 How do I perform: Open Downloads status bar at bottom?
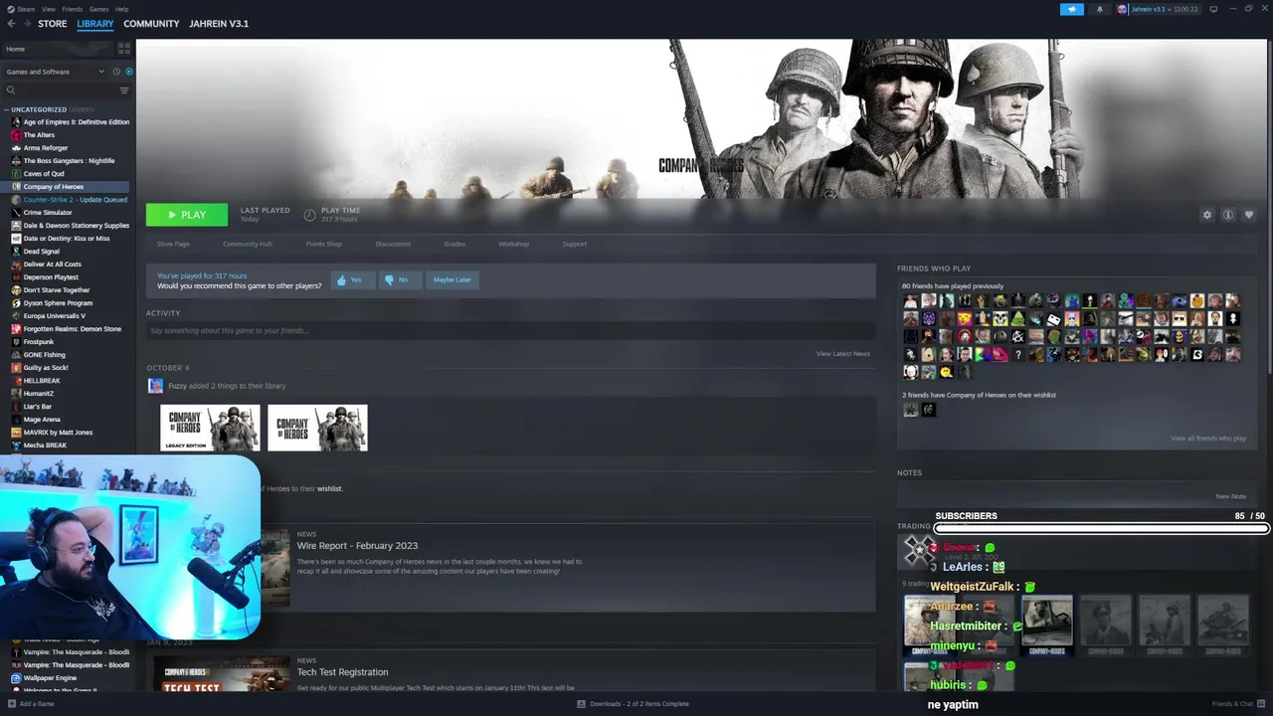pos(634,704)
